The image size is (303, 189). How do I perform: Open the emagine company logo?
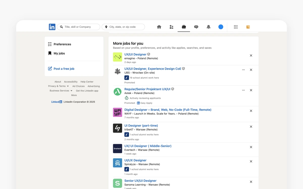click(x=117, y=57)
